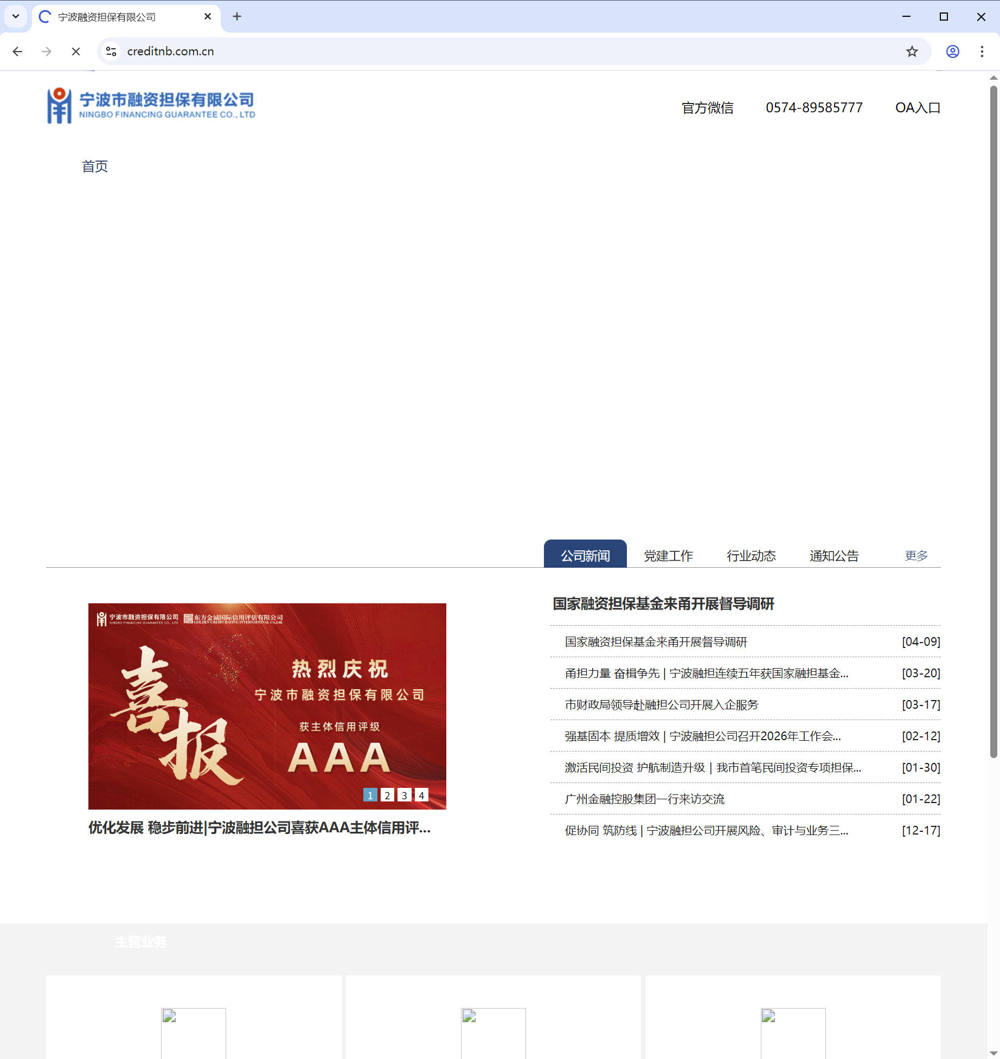Image resolution: width=1000 pixels, height=1059 pixels.
Task: Switch carousel to slide 3
Action: coord(404,795)
